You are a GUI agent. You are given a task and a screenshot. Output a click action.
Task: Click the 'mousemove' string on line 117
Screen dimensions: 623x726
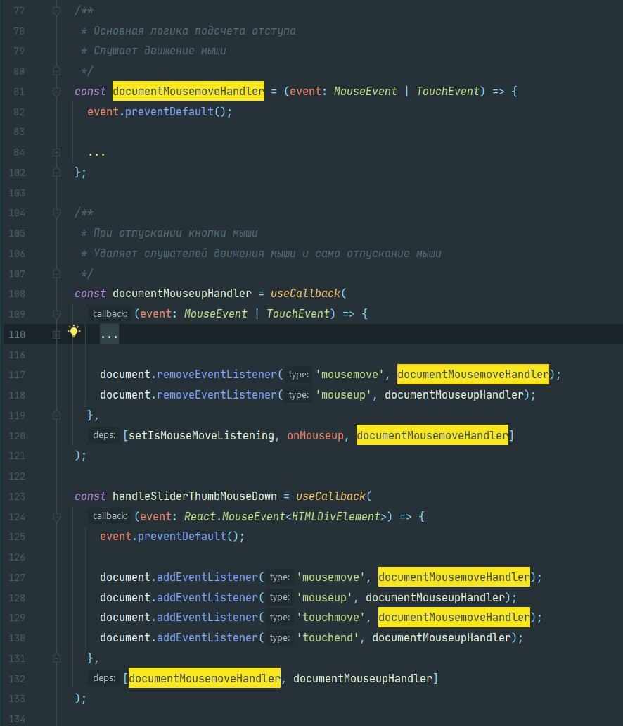click(x=349, y=374)
